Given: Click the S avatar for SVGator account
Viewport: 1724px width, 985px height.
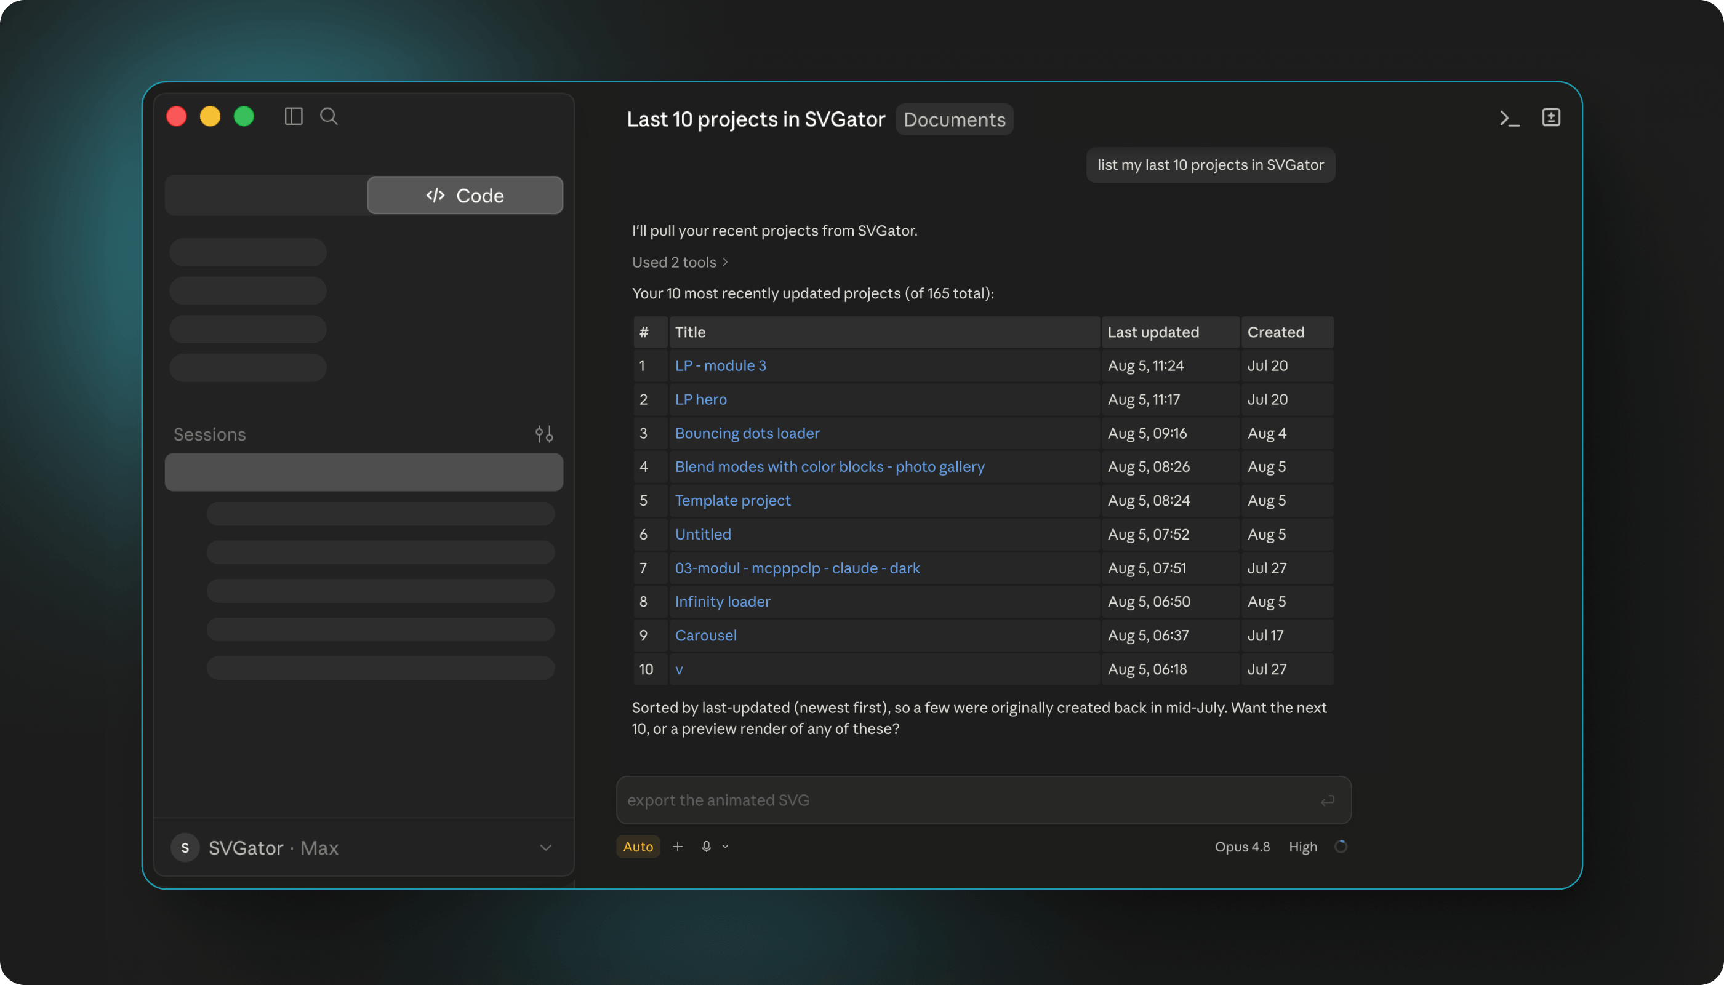Looking at the screenshot, I should coord(185,848).
